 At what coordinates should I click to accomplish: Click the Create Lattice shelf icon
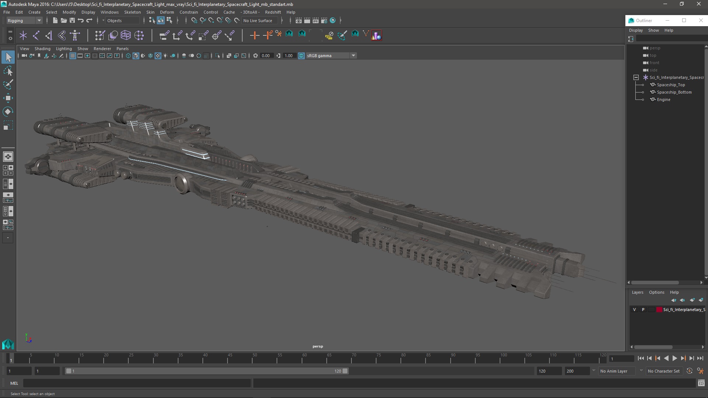(126, 35)
